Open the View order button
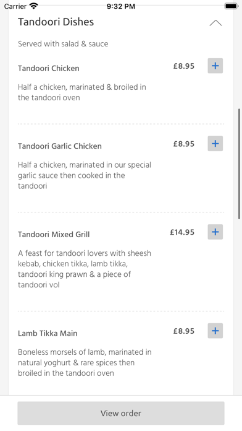 point(121,413)
